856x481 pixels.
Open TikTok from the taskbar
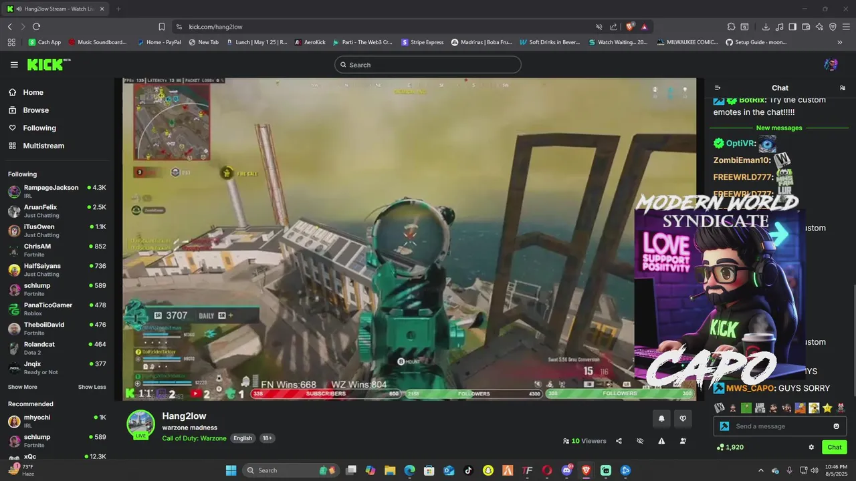(x=468, y=470)
